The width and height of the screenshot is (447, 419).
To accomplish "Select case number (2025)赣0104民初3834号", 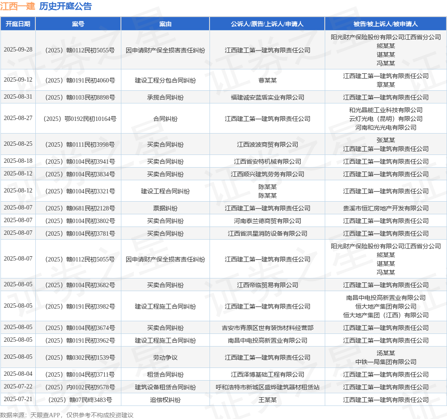I will (x=80, y=174).
